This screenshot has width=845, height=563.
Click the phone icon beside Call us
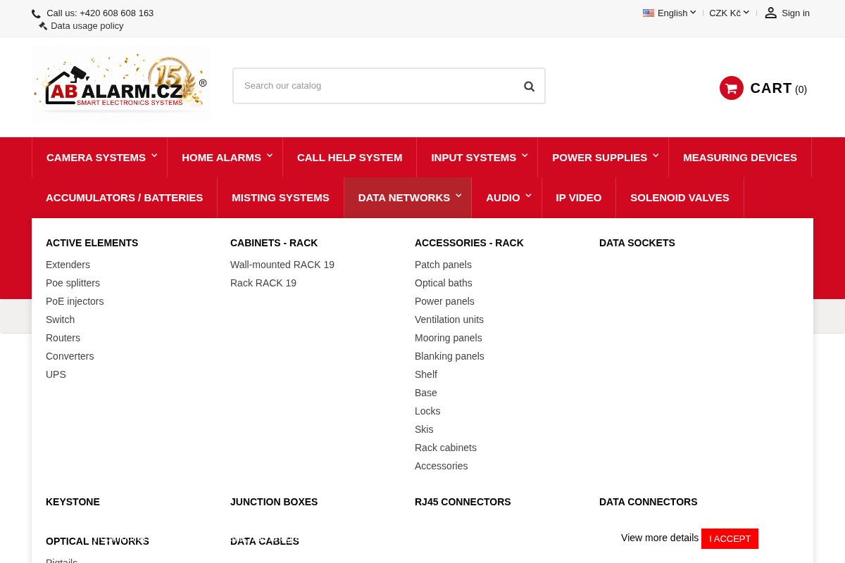click(x=36, y=13)
